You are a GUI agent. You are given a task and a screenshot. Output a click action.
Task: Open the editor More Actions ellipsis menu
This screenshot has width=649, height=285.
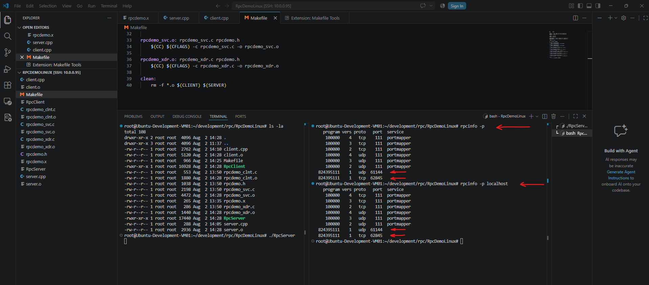(x=584, y=18)
